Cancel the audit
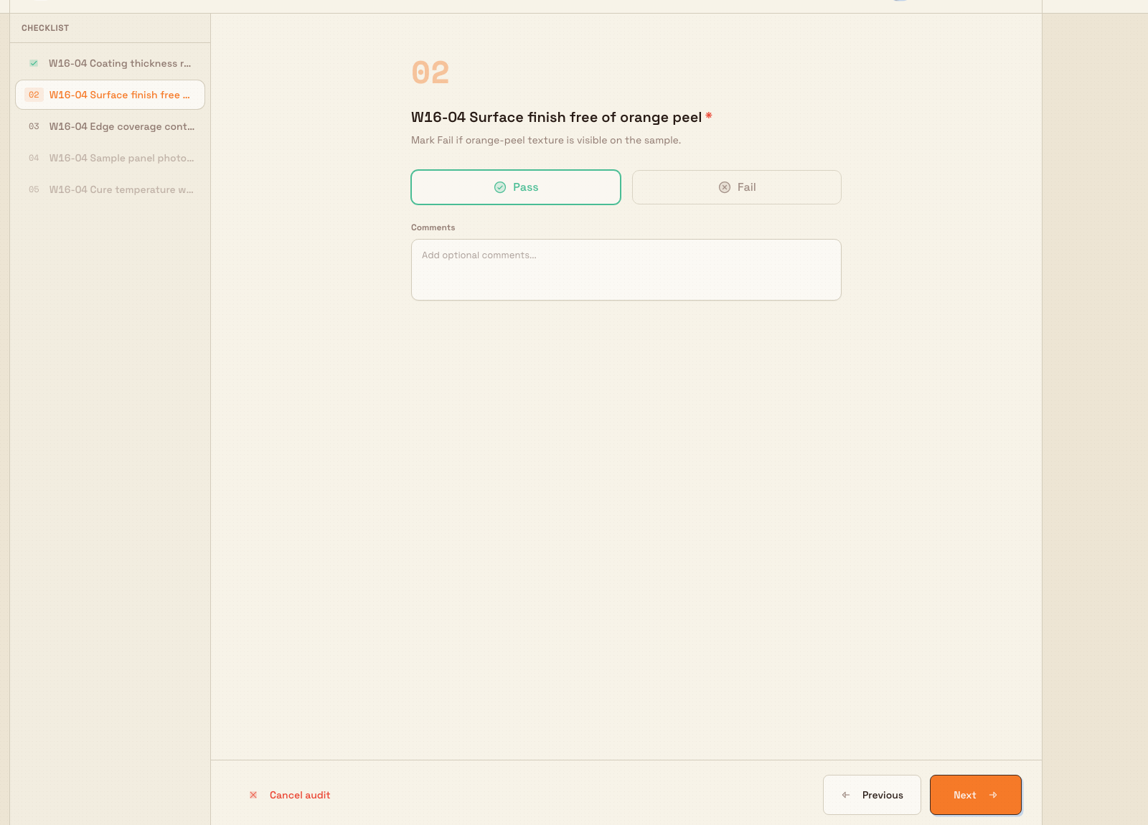The width and height of the screenshot is (1148, 825). [x=290, y=795]
